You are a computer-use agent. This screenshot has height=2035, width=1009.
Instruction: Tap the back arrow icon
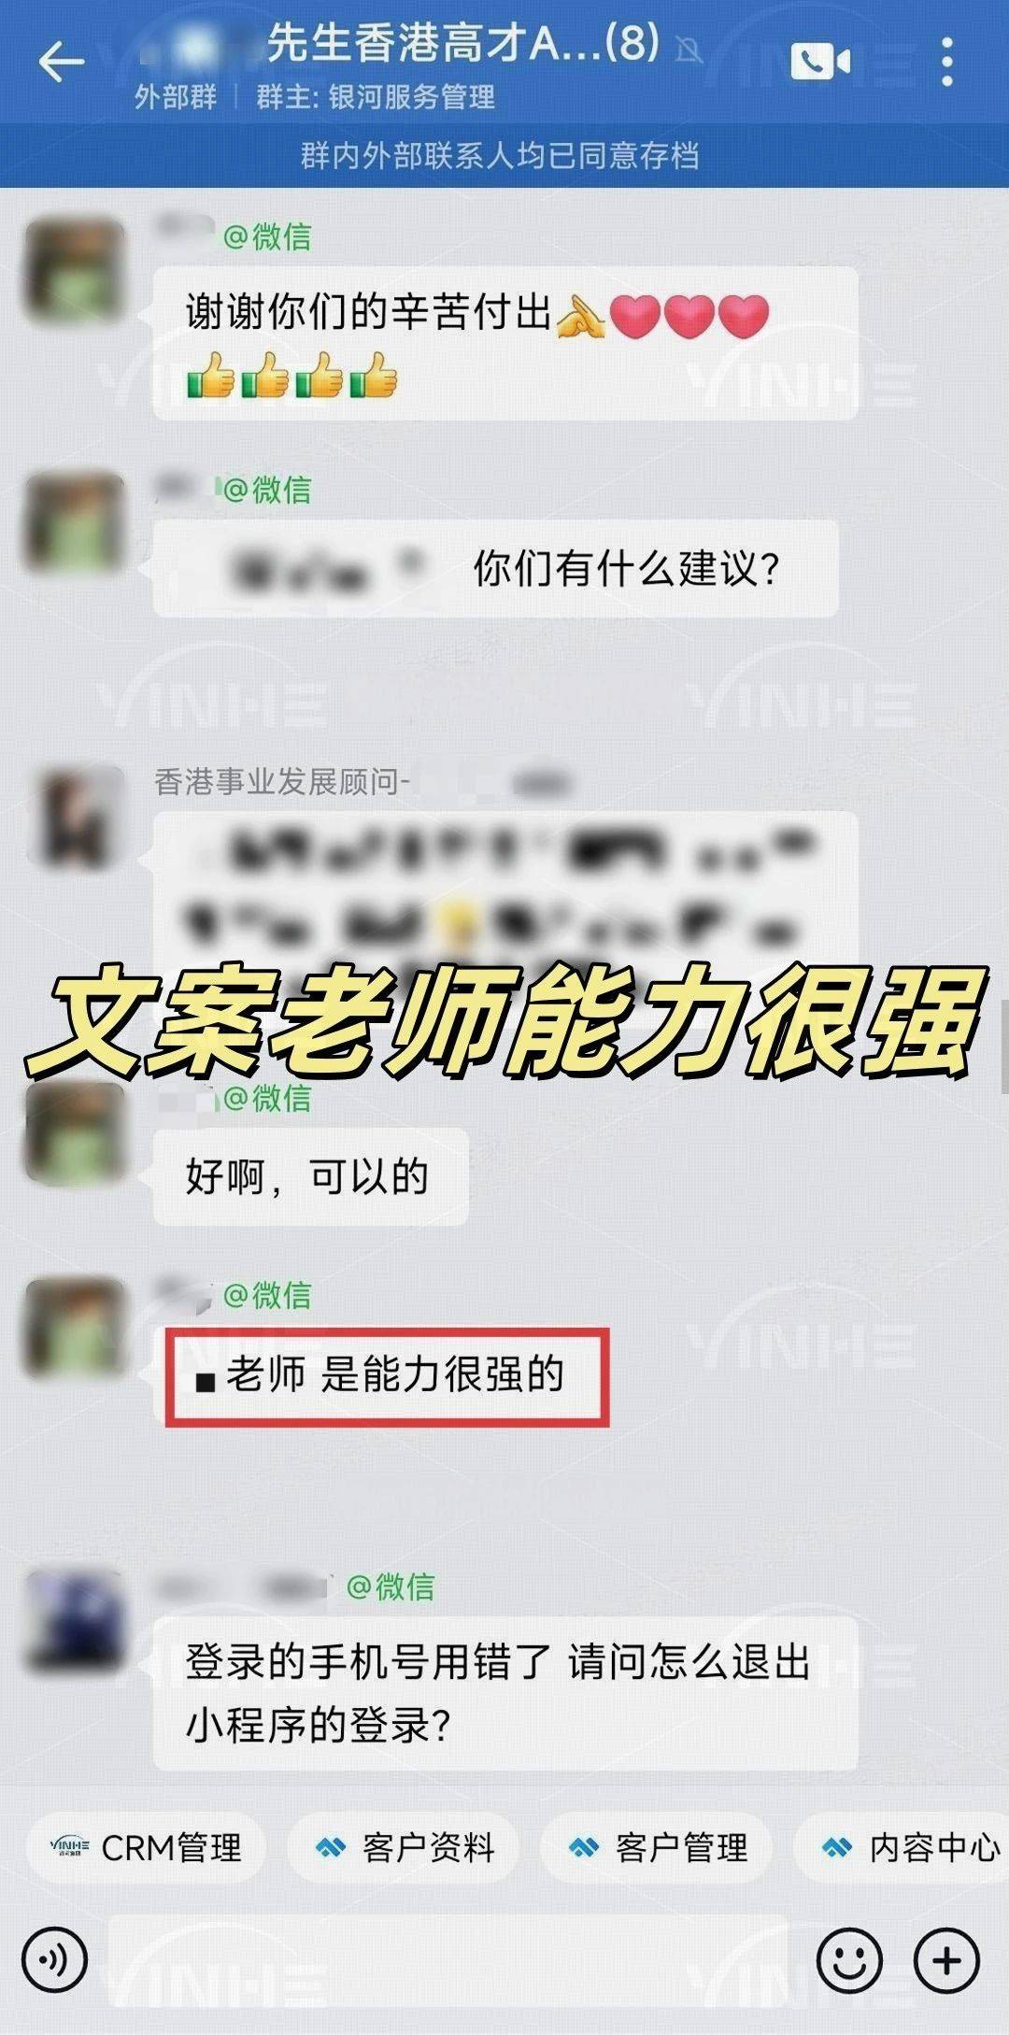tap(61, 62)
